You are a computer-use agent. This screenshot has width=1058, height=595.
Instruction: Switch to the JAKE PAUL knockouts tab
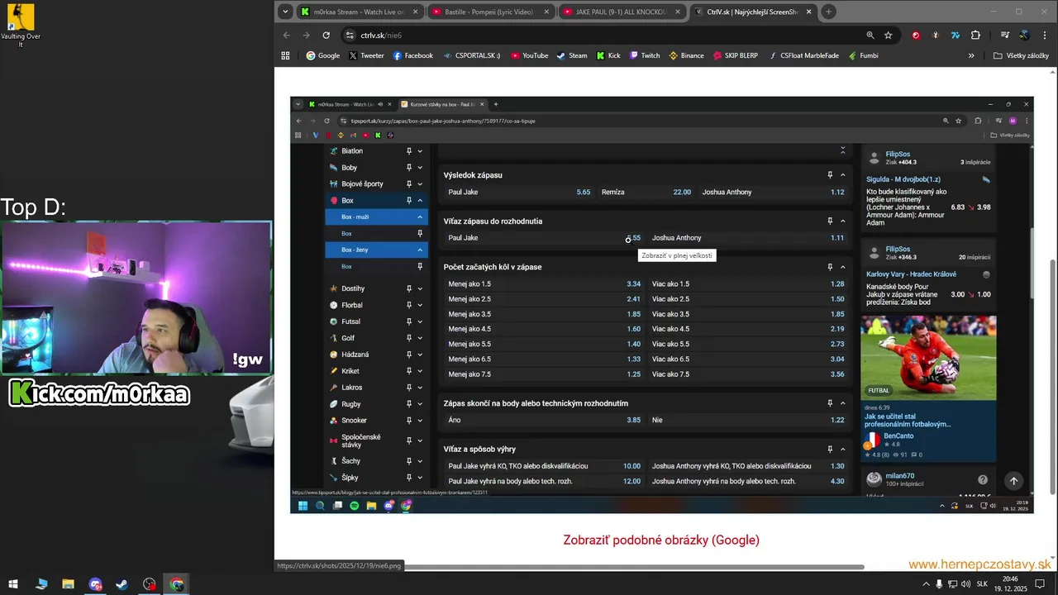[x=622, y=12]
